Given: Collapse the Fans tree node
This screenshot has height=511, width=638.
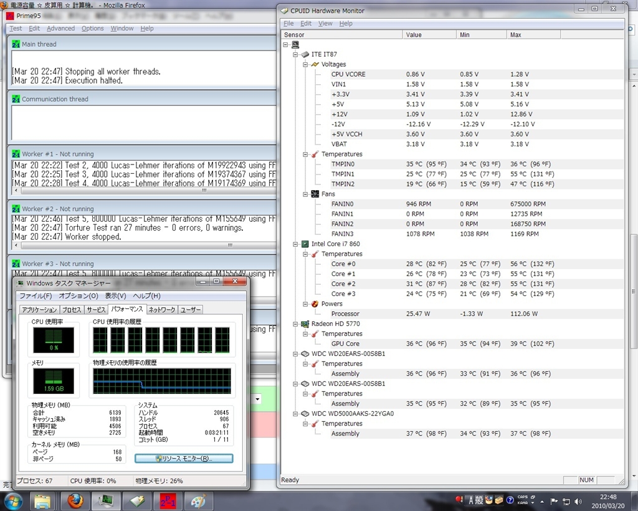Looking at the screenshot, I should pyautogui.click(x=305, y=194).
